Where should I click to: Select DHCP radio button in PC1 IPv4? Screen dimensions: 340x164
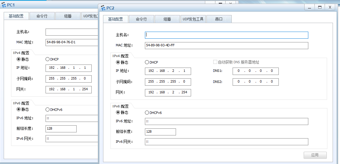pyautogui.click(x=48, y=59)
